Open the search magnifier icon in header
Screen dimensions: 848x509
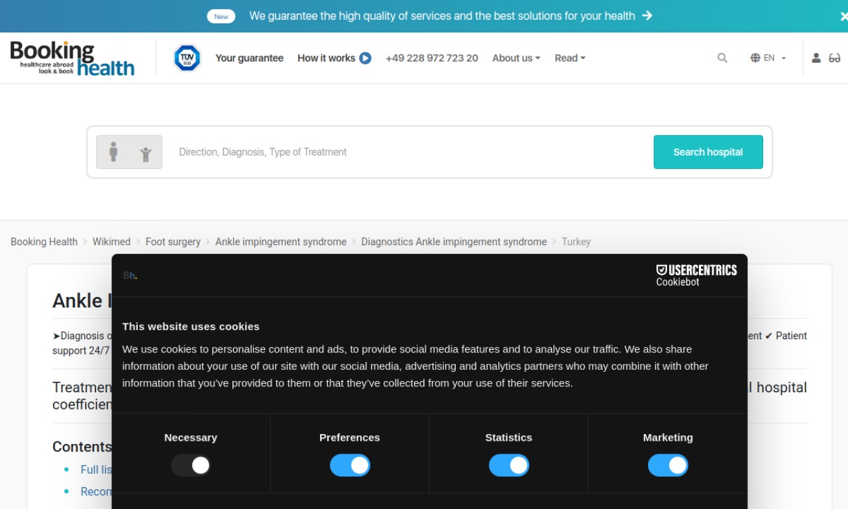(722, 58)
